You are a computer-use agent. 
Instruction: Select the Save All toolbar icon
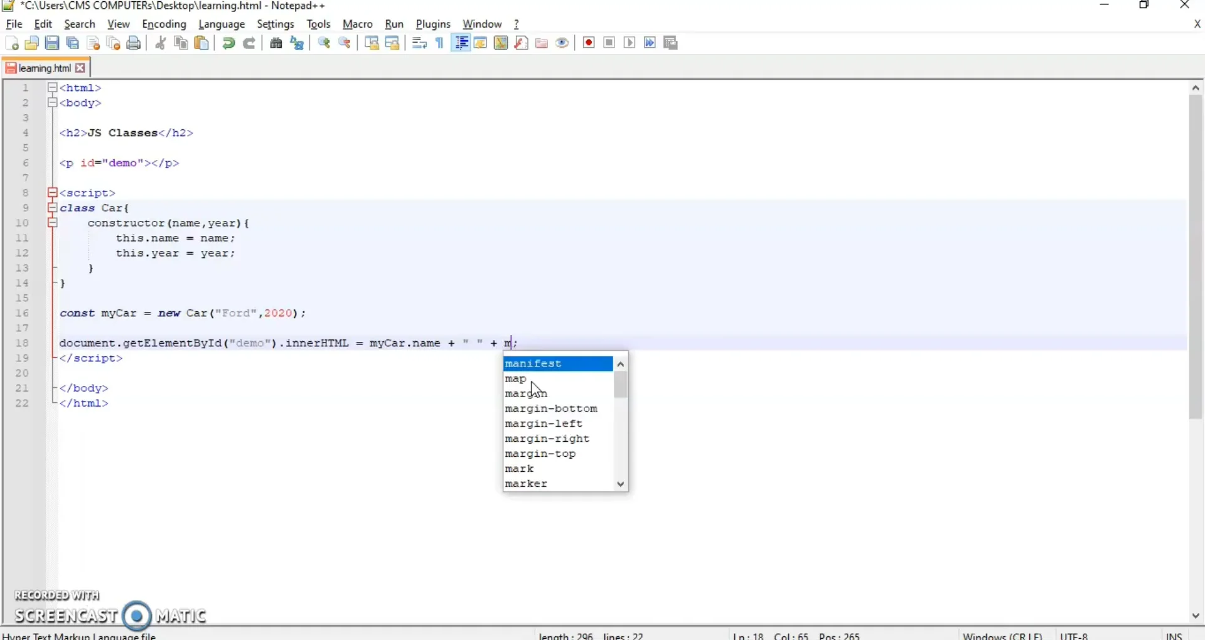click(x=72, y=43)
